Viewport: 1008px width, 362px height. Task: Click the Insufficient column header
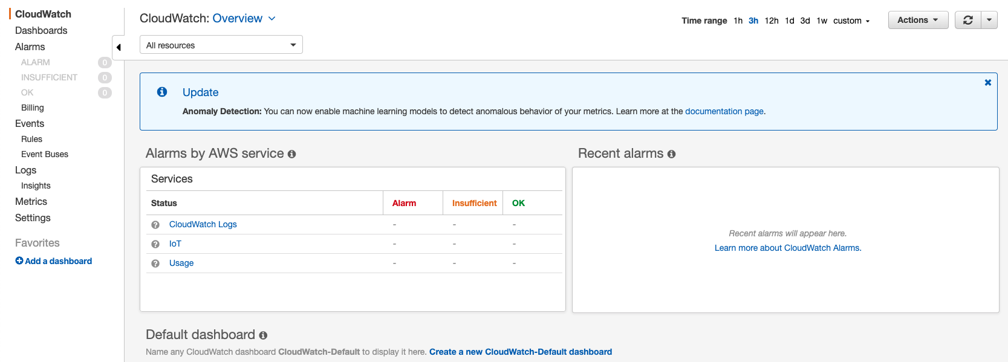(x=475, y=203)
